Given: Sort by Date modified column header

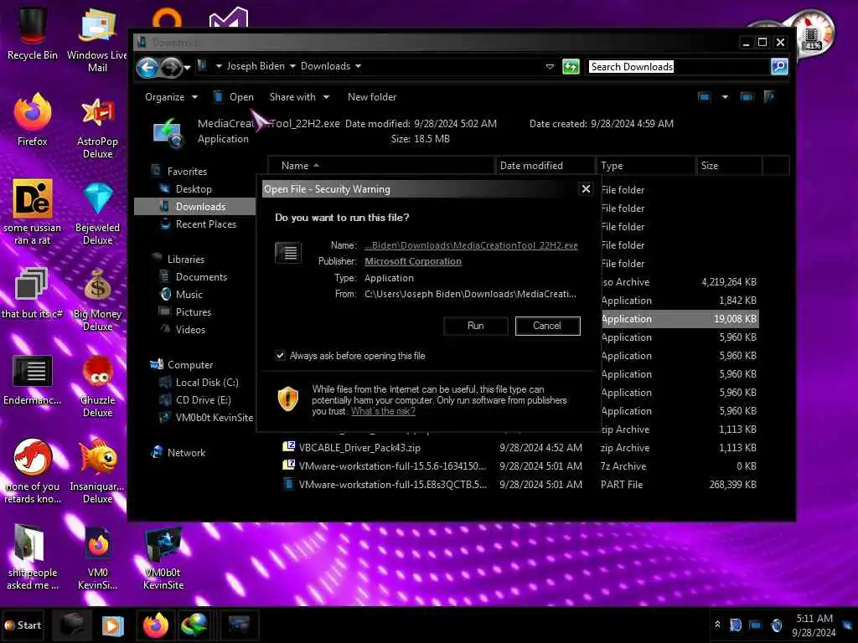Looking at the screenshot, I should click(545, 166).
